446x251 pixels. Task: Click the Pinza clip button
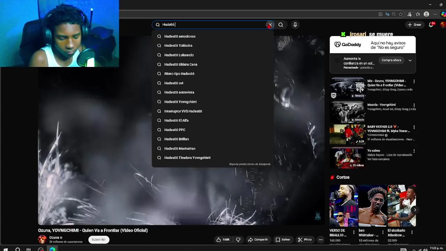(305, 239)
